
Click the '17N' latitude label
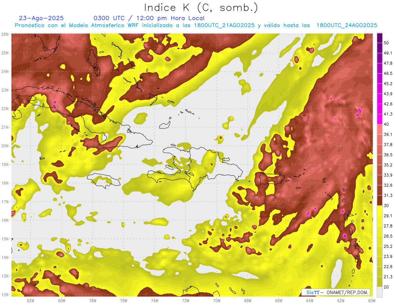[x=5, y=201]
